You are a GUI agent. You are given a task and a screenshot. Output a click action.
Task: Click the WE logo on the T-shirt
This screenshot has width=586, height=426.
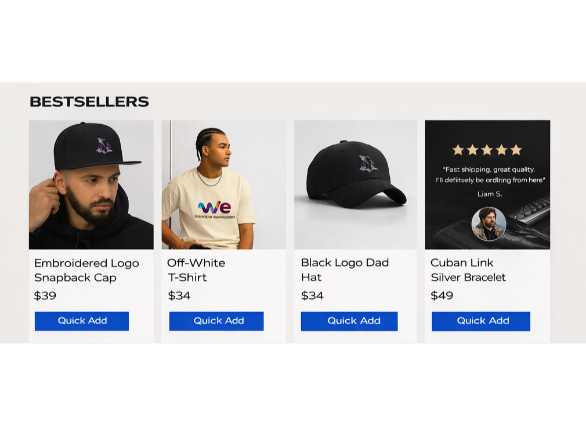tap(215, 207)
